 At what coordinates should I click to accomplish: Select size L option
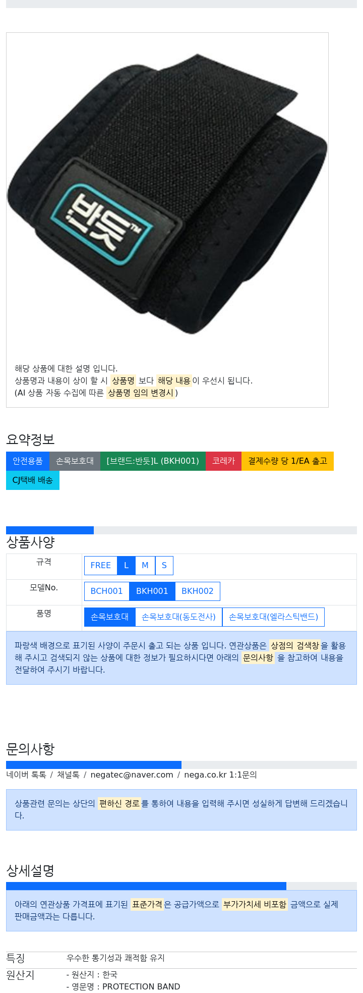tap(127, 566)
